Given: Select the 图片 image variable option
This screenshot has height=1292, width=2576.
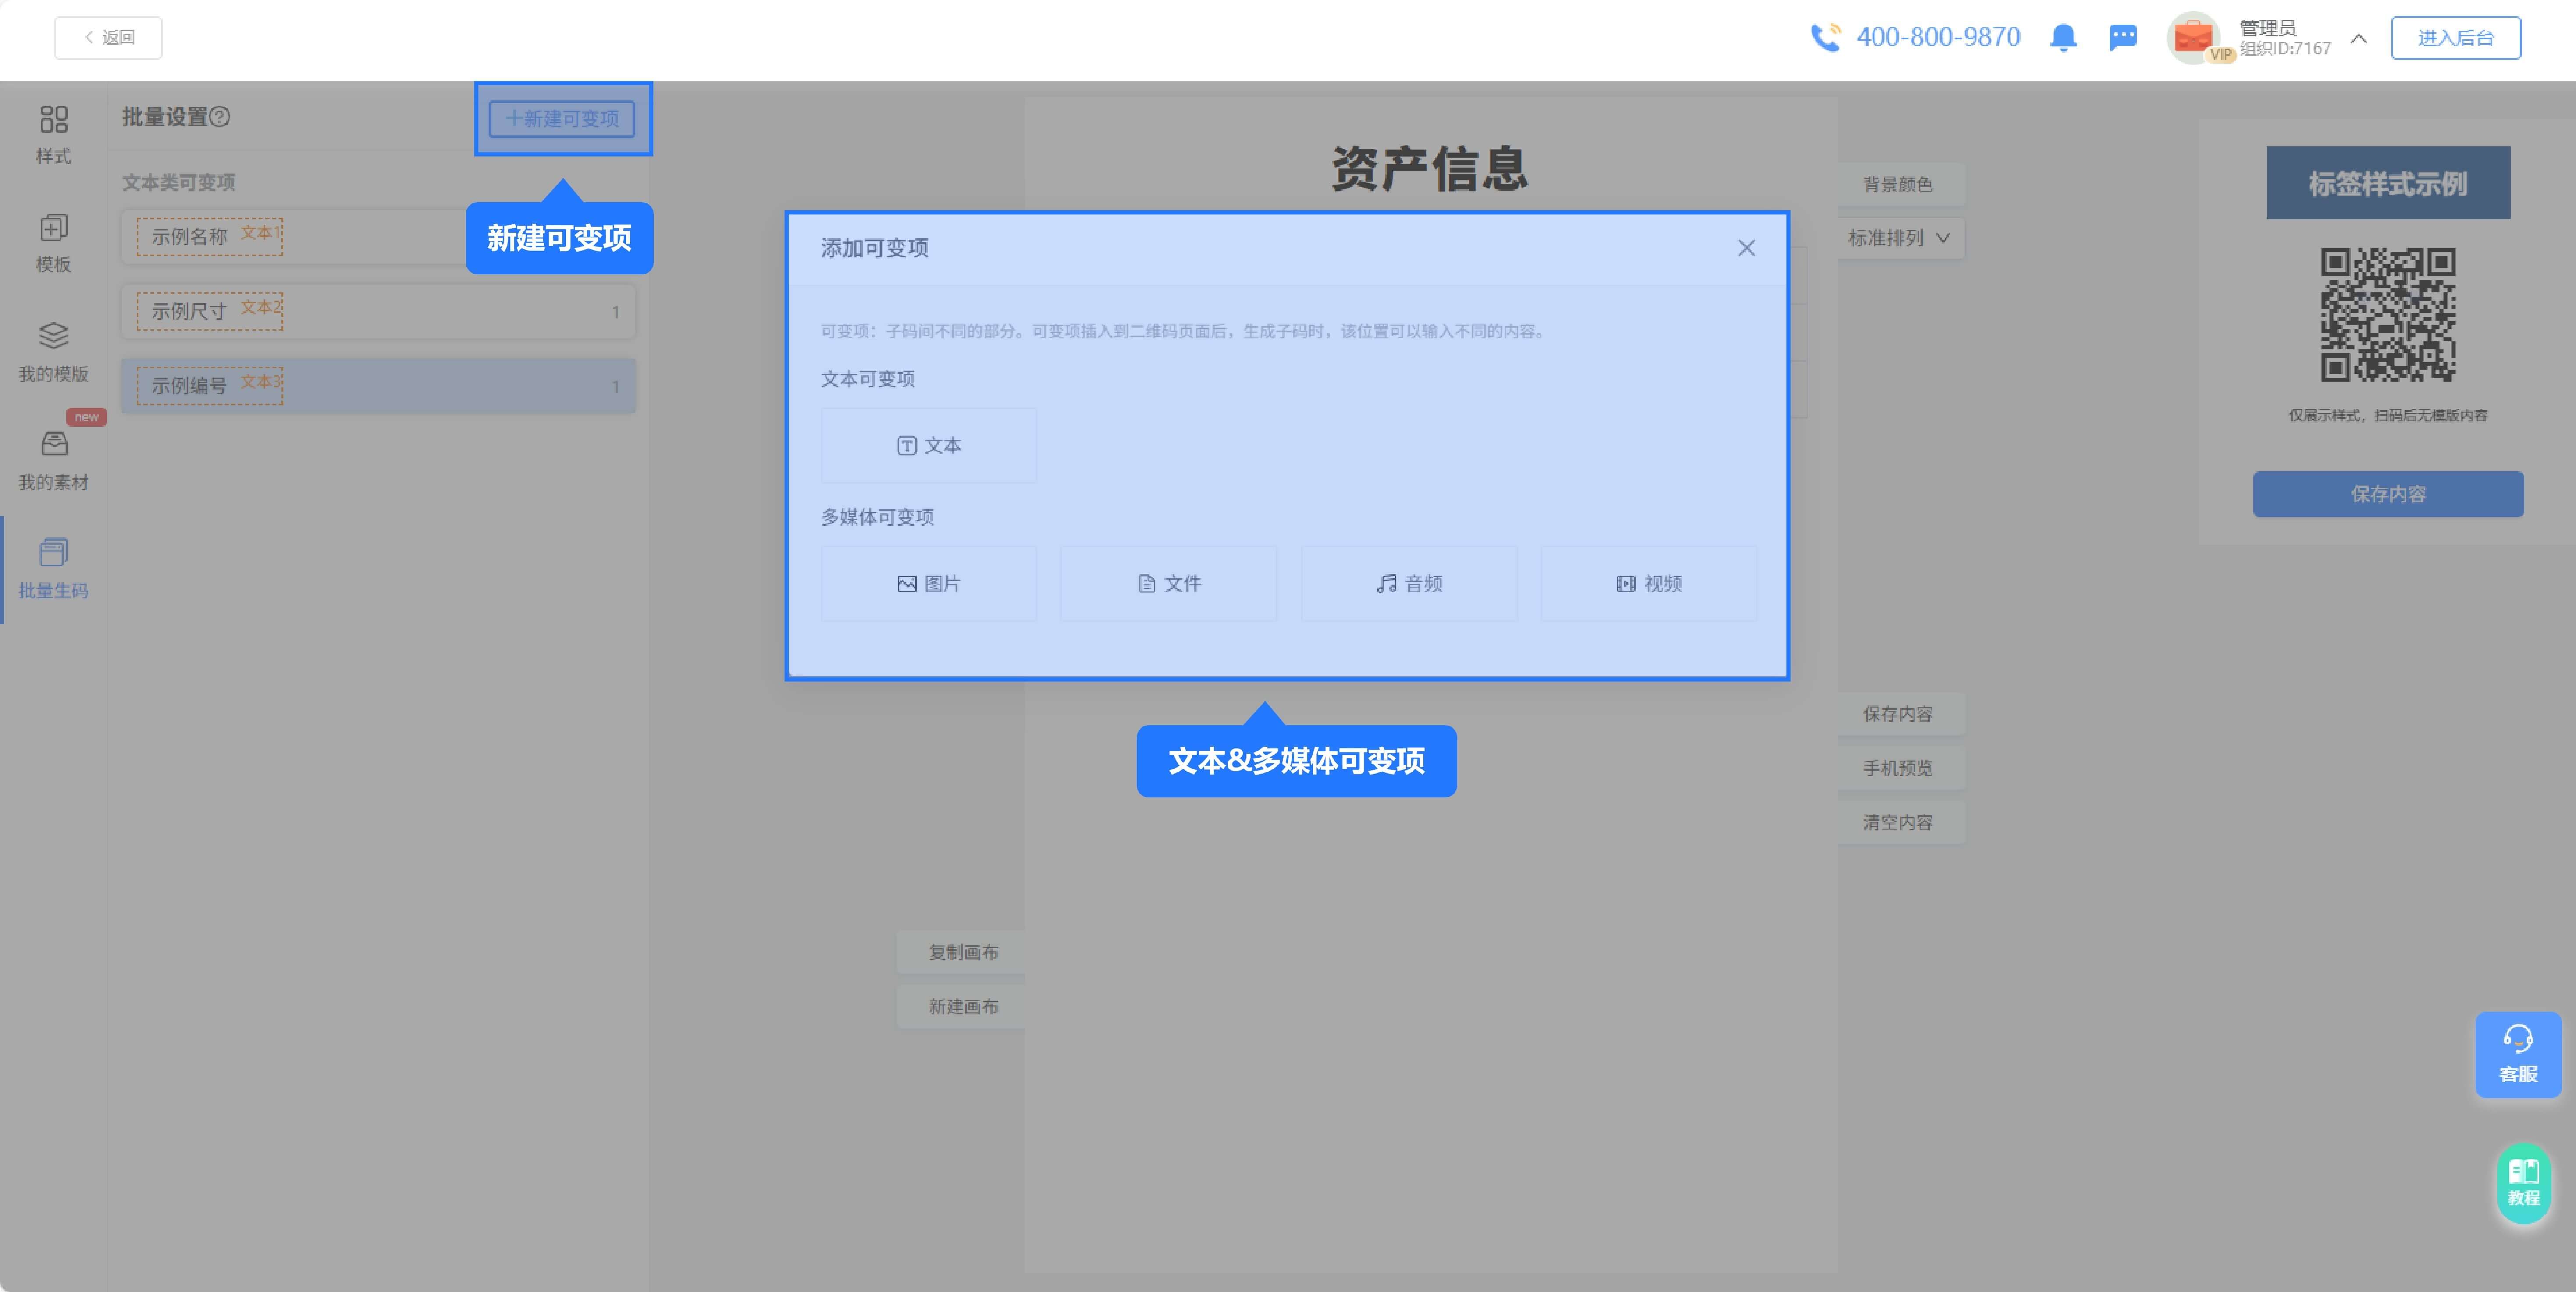Looking at the screenshot, I should tap(928, 583).
